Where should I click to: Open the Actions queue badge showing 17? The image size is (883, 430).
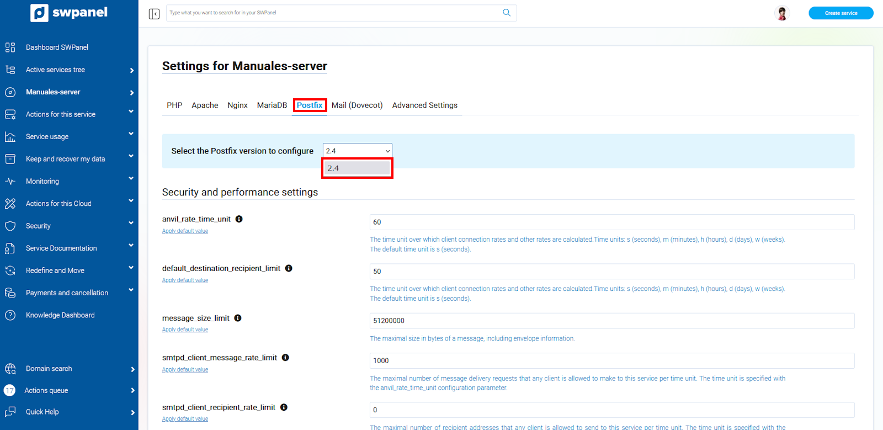pos(9,390)
